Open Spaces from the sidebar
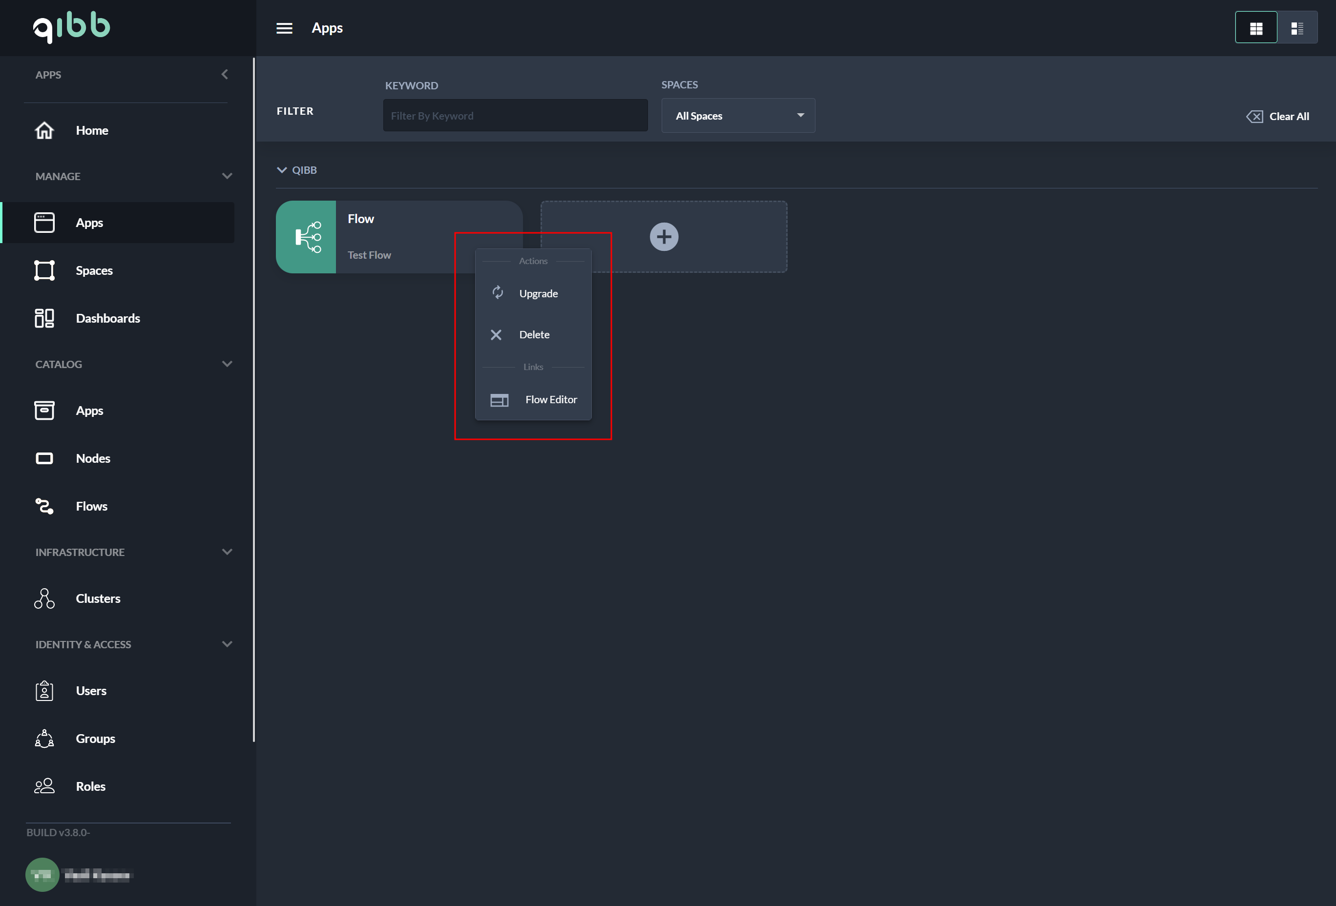The width and height of the screenshot is (1336, 906). point(94,270)
